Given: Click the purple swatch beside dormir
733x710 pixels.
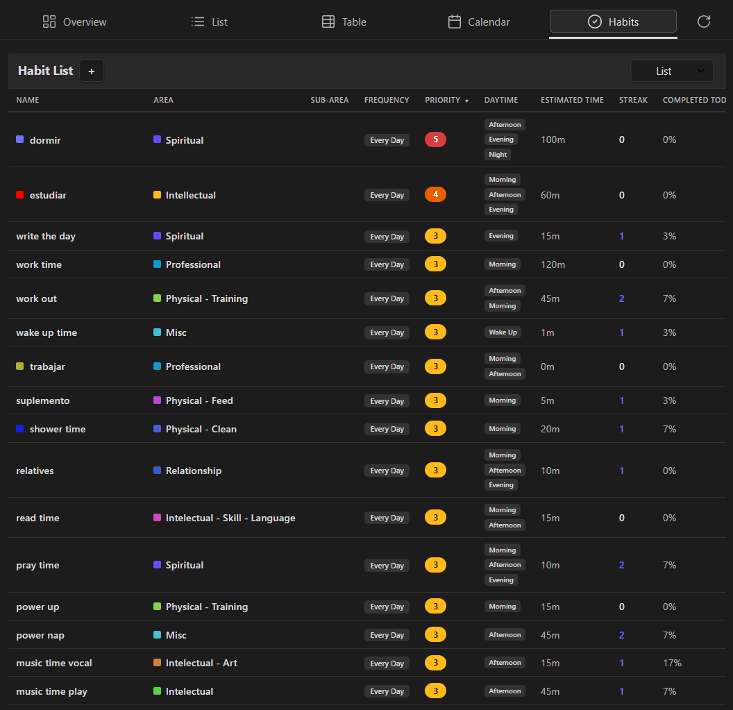Looking at the screenshot, I should click(19, 140).
